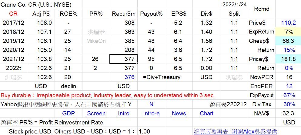
Task: Select the Yahoo退出中國 instruction text
Action: (66, 104)
